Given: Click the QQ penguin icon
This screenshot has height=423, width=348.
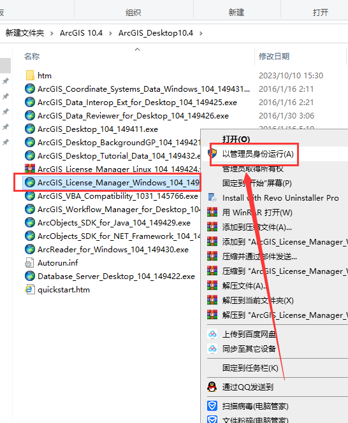Looking at the screenshot, I should 212,387.
